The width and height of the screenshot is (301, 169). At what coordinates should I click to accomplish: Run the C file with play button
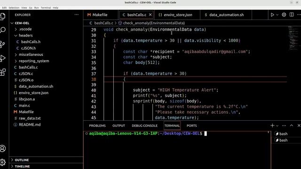pyautogui.click(x=272, y=15)
